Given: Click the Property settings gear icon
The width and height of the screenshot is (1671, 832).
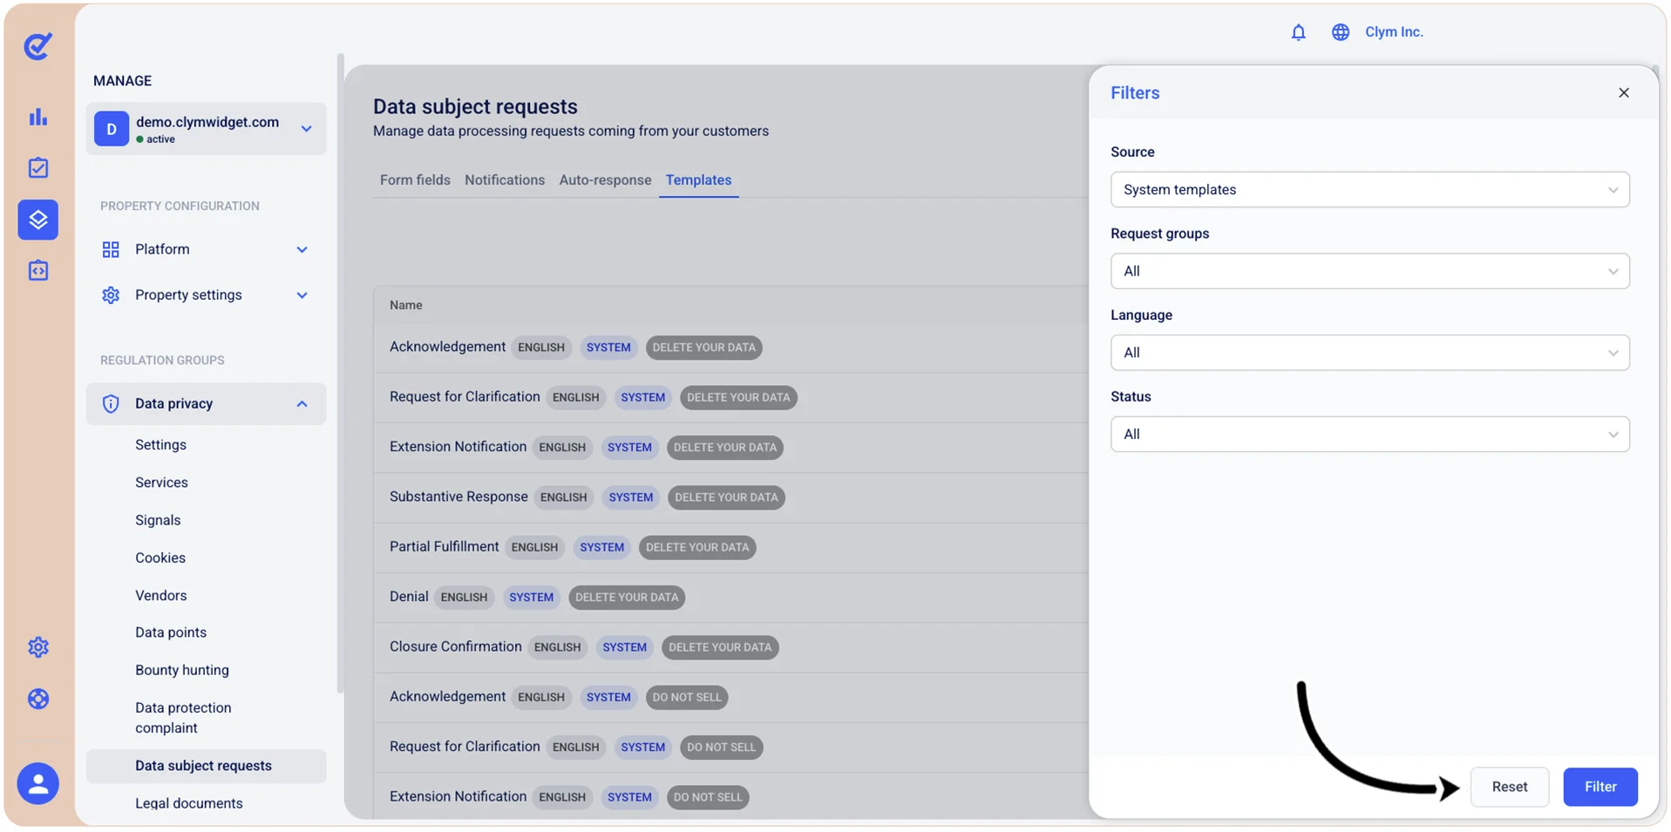Looking at the screenshot, I should 111,295.
